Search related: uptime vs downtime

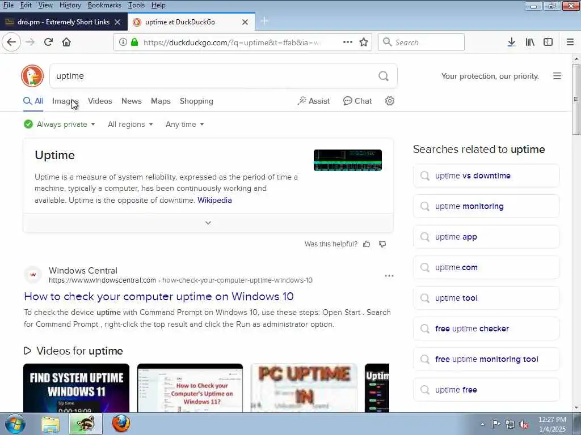[486, 176]
